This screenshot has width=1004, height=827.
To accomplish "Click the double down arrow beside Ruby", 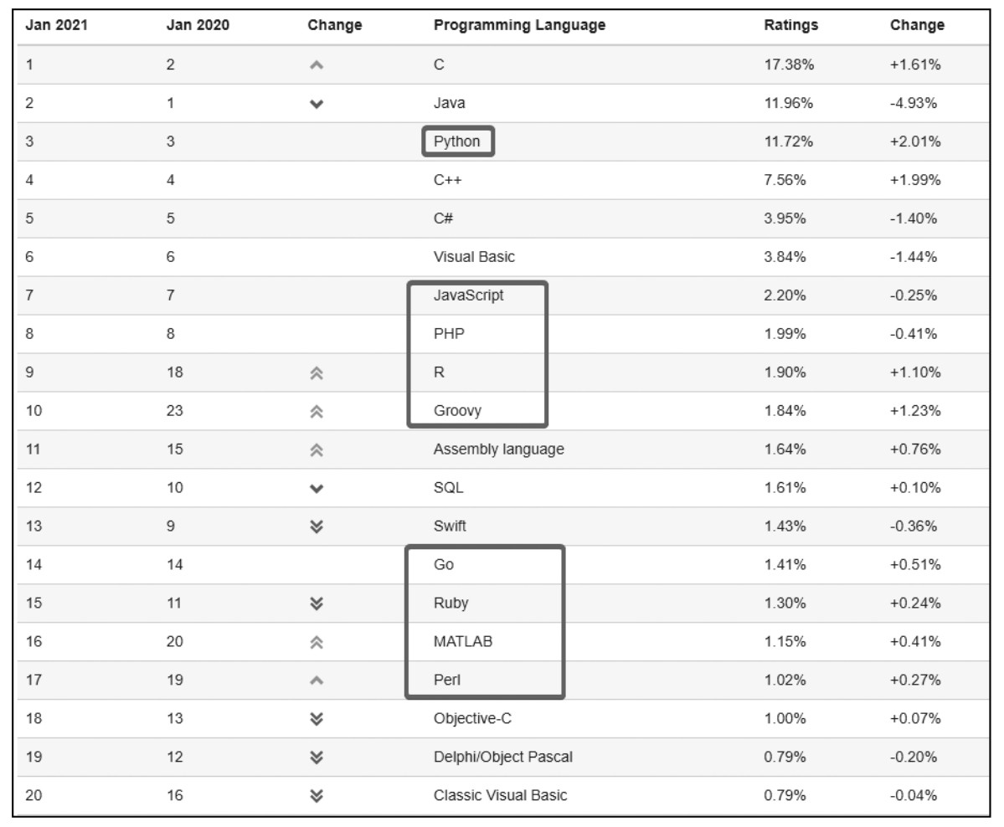I will [315, 604].
